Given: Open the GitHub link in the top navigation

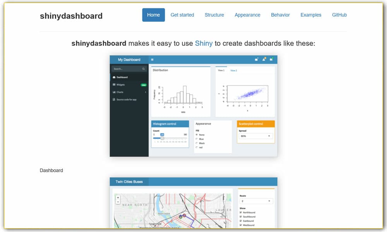Looking at the screenshot, I should click(x=339, y=15).
